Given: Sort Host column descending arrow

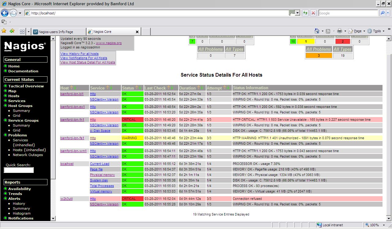Looking at the screenshot, I should (x=74, y=88).
